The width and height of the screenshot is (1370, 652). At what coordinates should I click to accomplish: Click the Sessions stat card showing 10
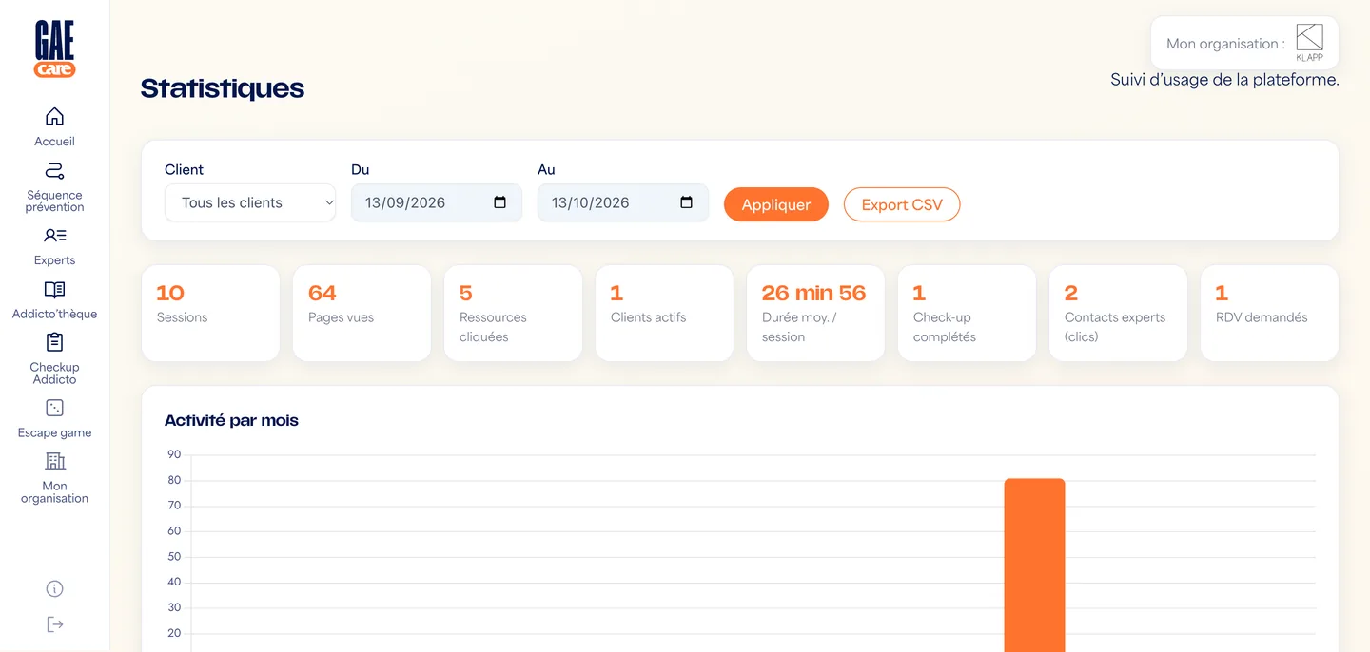tap(210, 313)
